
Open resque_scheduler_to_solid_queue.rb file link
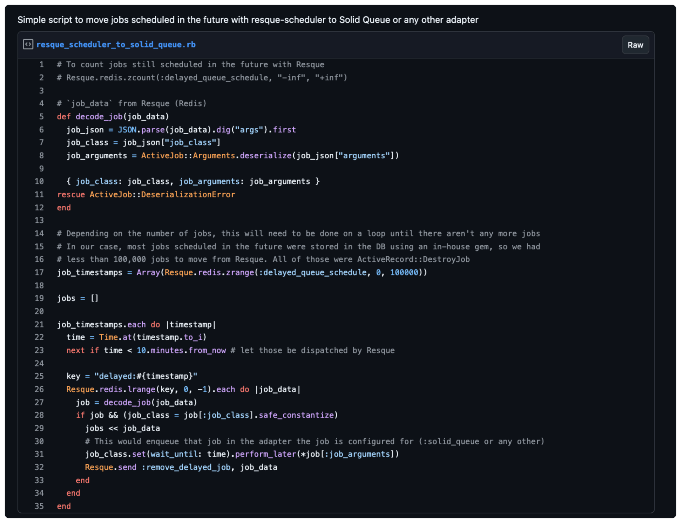click(116, 45)
